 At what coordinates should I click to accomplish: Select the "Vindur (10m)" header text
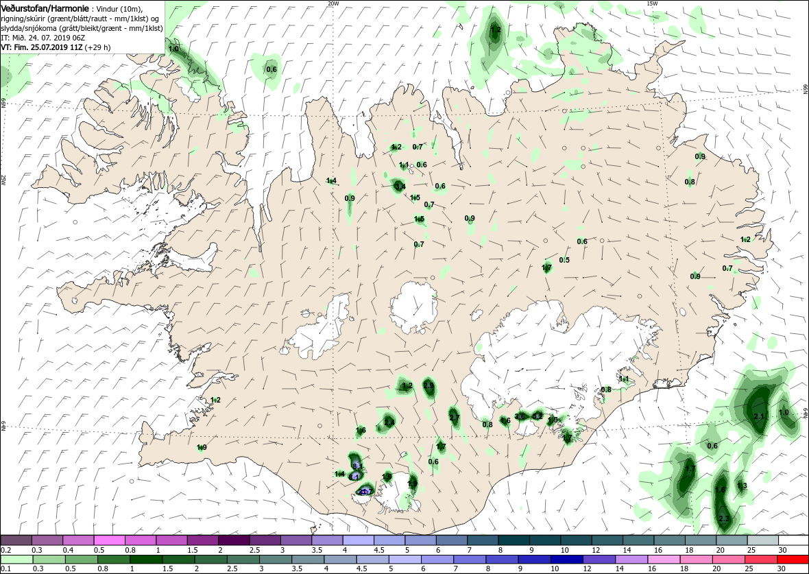(119, 9)
